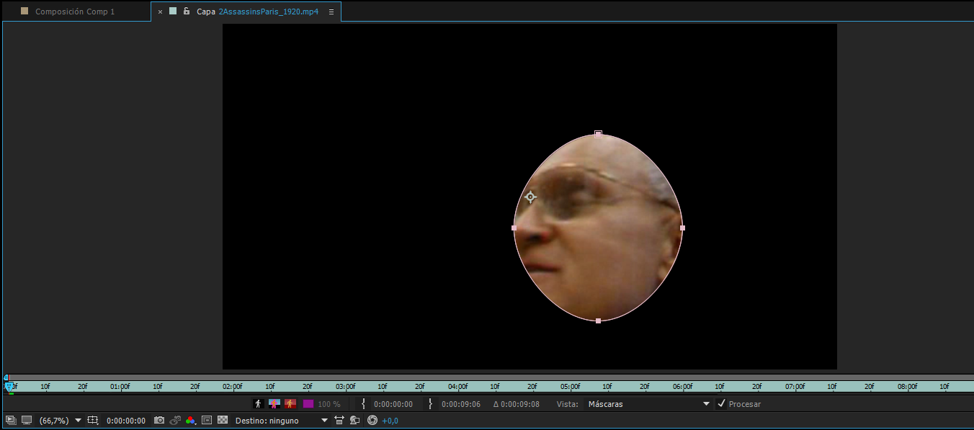Toggle the transparency grid checkerboard
The width and height of the screenshot is (974, 430).
point(223,420)
